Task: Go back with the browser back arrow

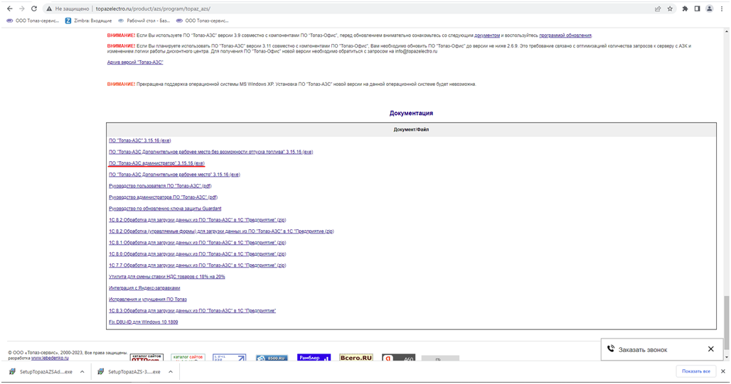Action: click(x=10, y=9)
